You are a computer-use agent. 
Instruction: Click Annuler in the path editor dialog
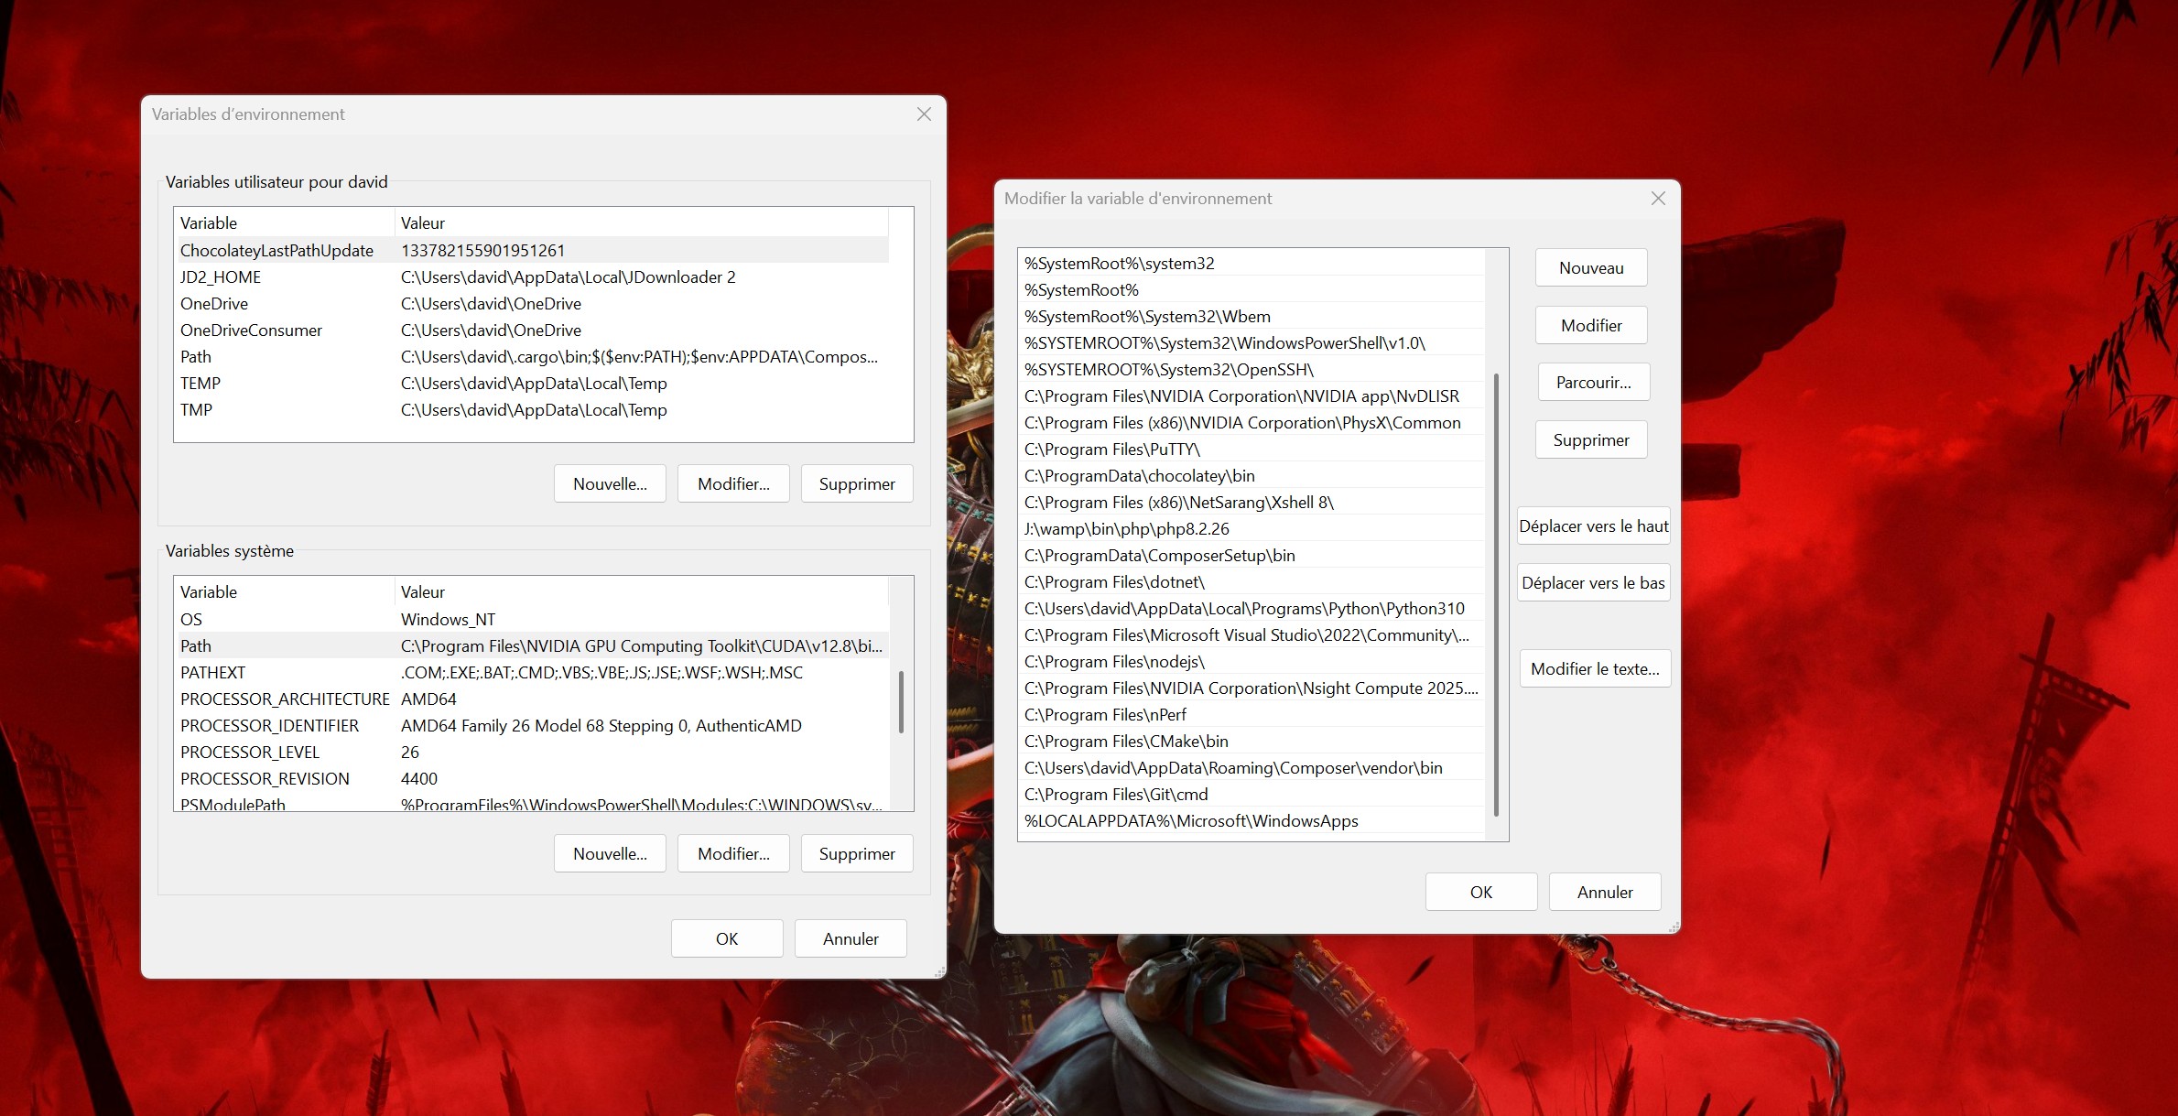(1604, 893)
